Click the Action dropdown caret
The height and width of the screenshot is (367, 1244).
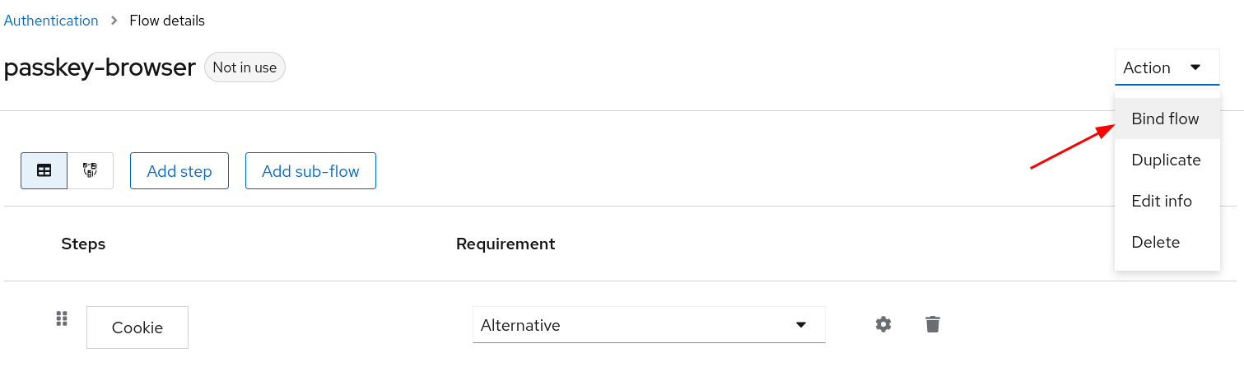pyautogui.click(x=1195, y=67)
